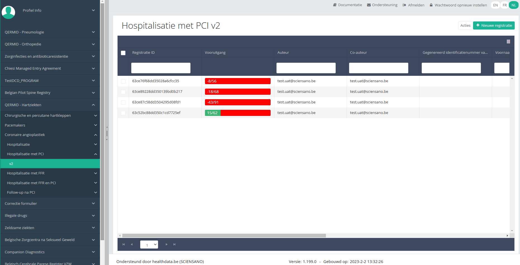Click the Acties button
This screenshot has width=520, height=265.
(x=465, y=26)
